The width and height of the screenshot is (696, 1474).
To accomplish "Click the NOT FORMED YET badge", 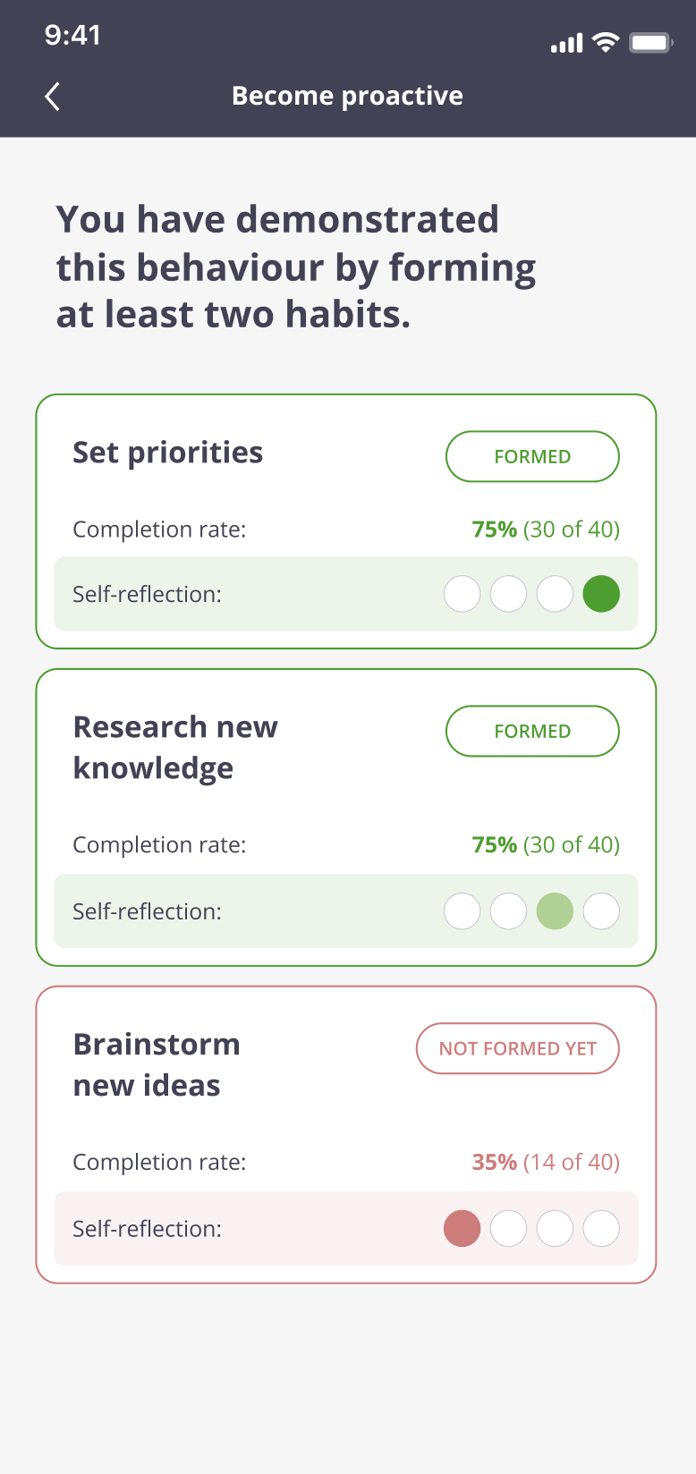I will point(517,1048).
